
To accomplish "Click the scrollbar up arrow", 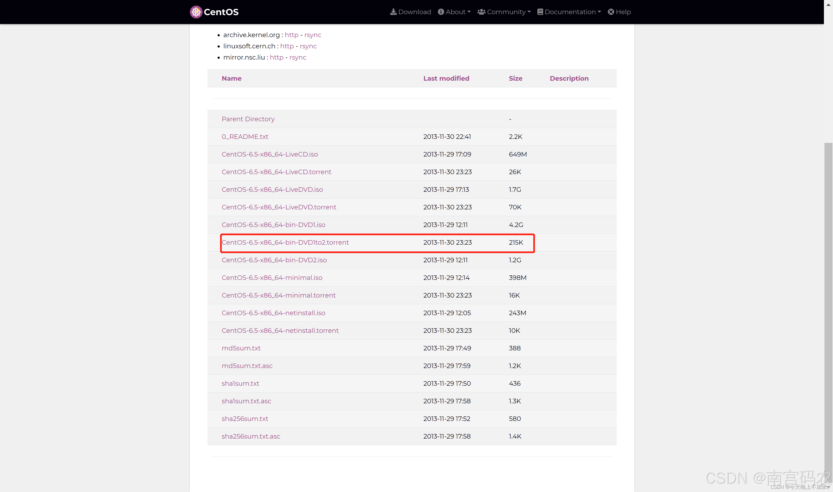I will click(828, 4).
